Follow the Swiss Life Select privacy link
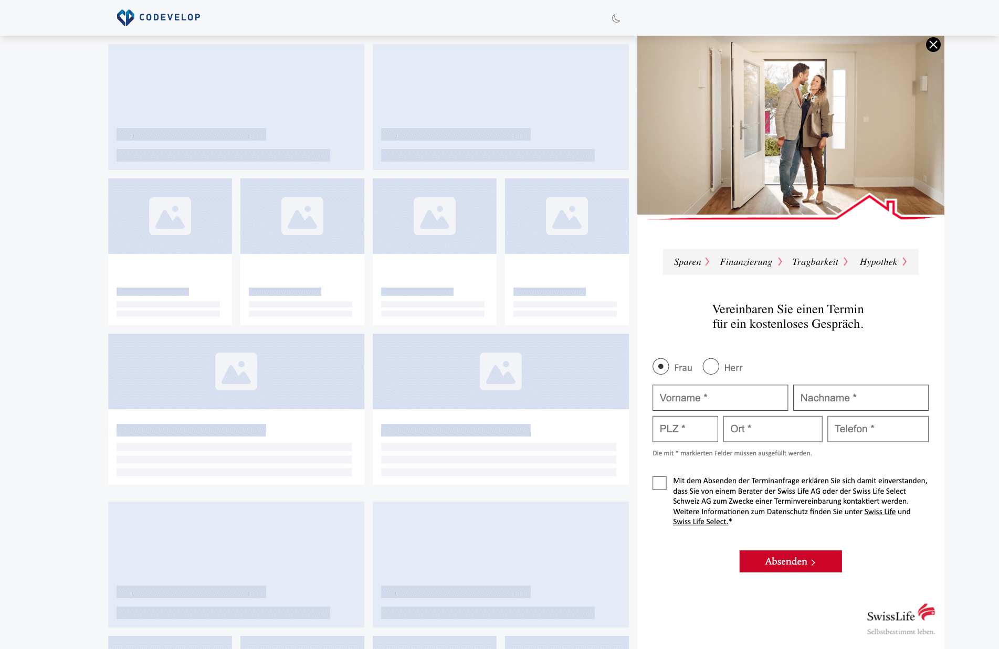Viewport: 999px width, 649px height. coord(700,522)
